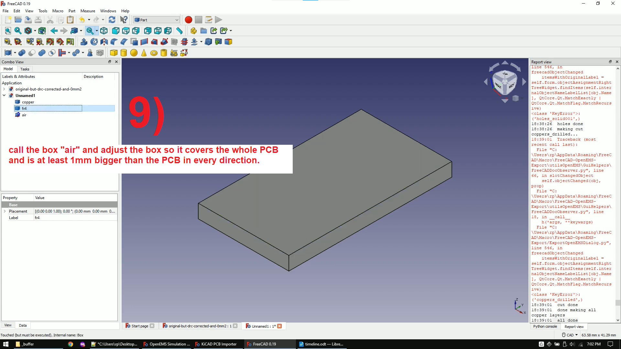Edit the Label value fr4

tap(75, 217)
